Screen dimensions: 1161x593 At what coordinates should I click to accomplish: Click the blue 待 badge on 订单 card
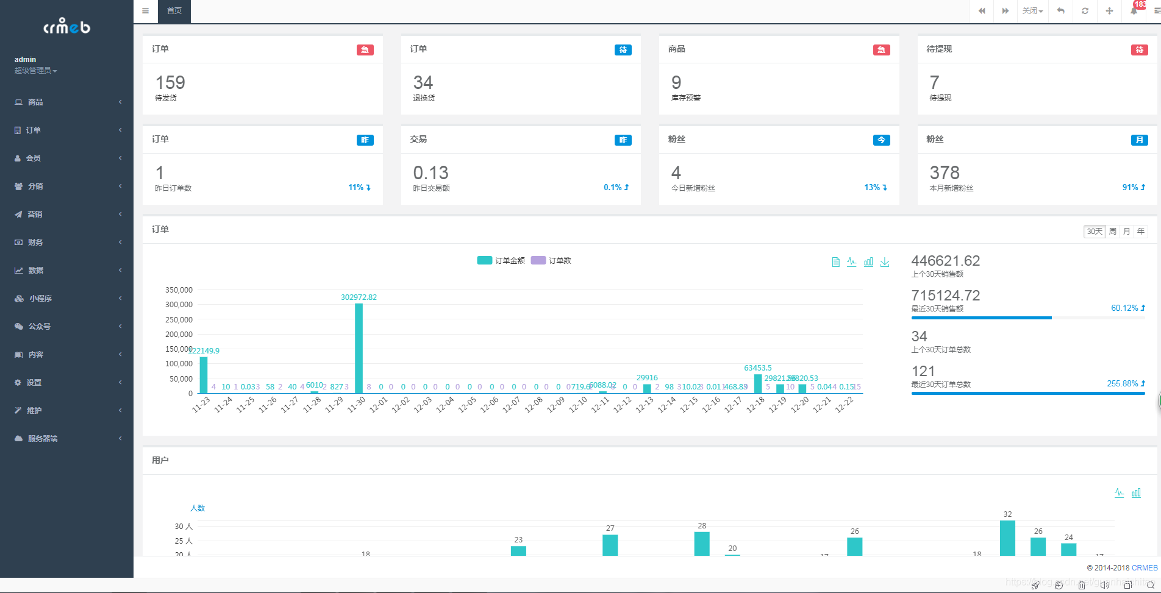tap(623, 50)
